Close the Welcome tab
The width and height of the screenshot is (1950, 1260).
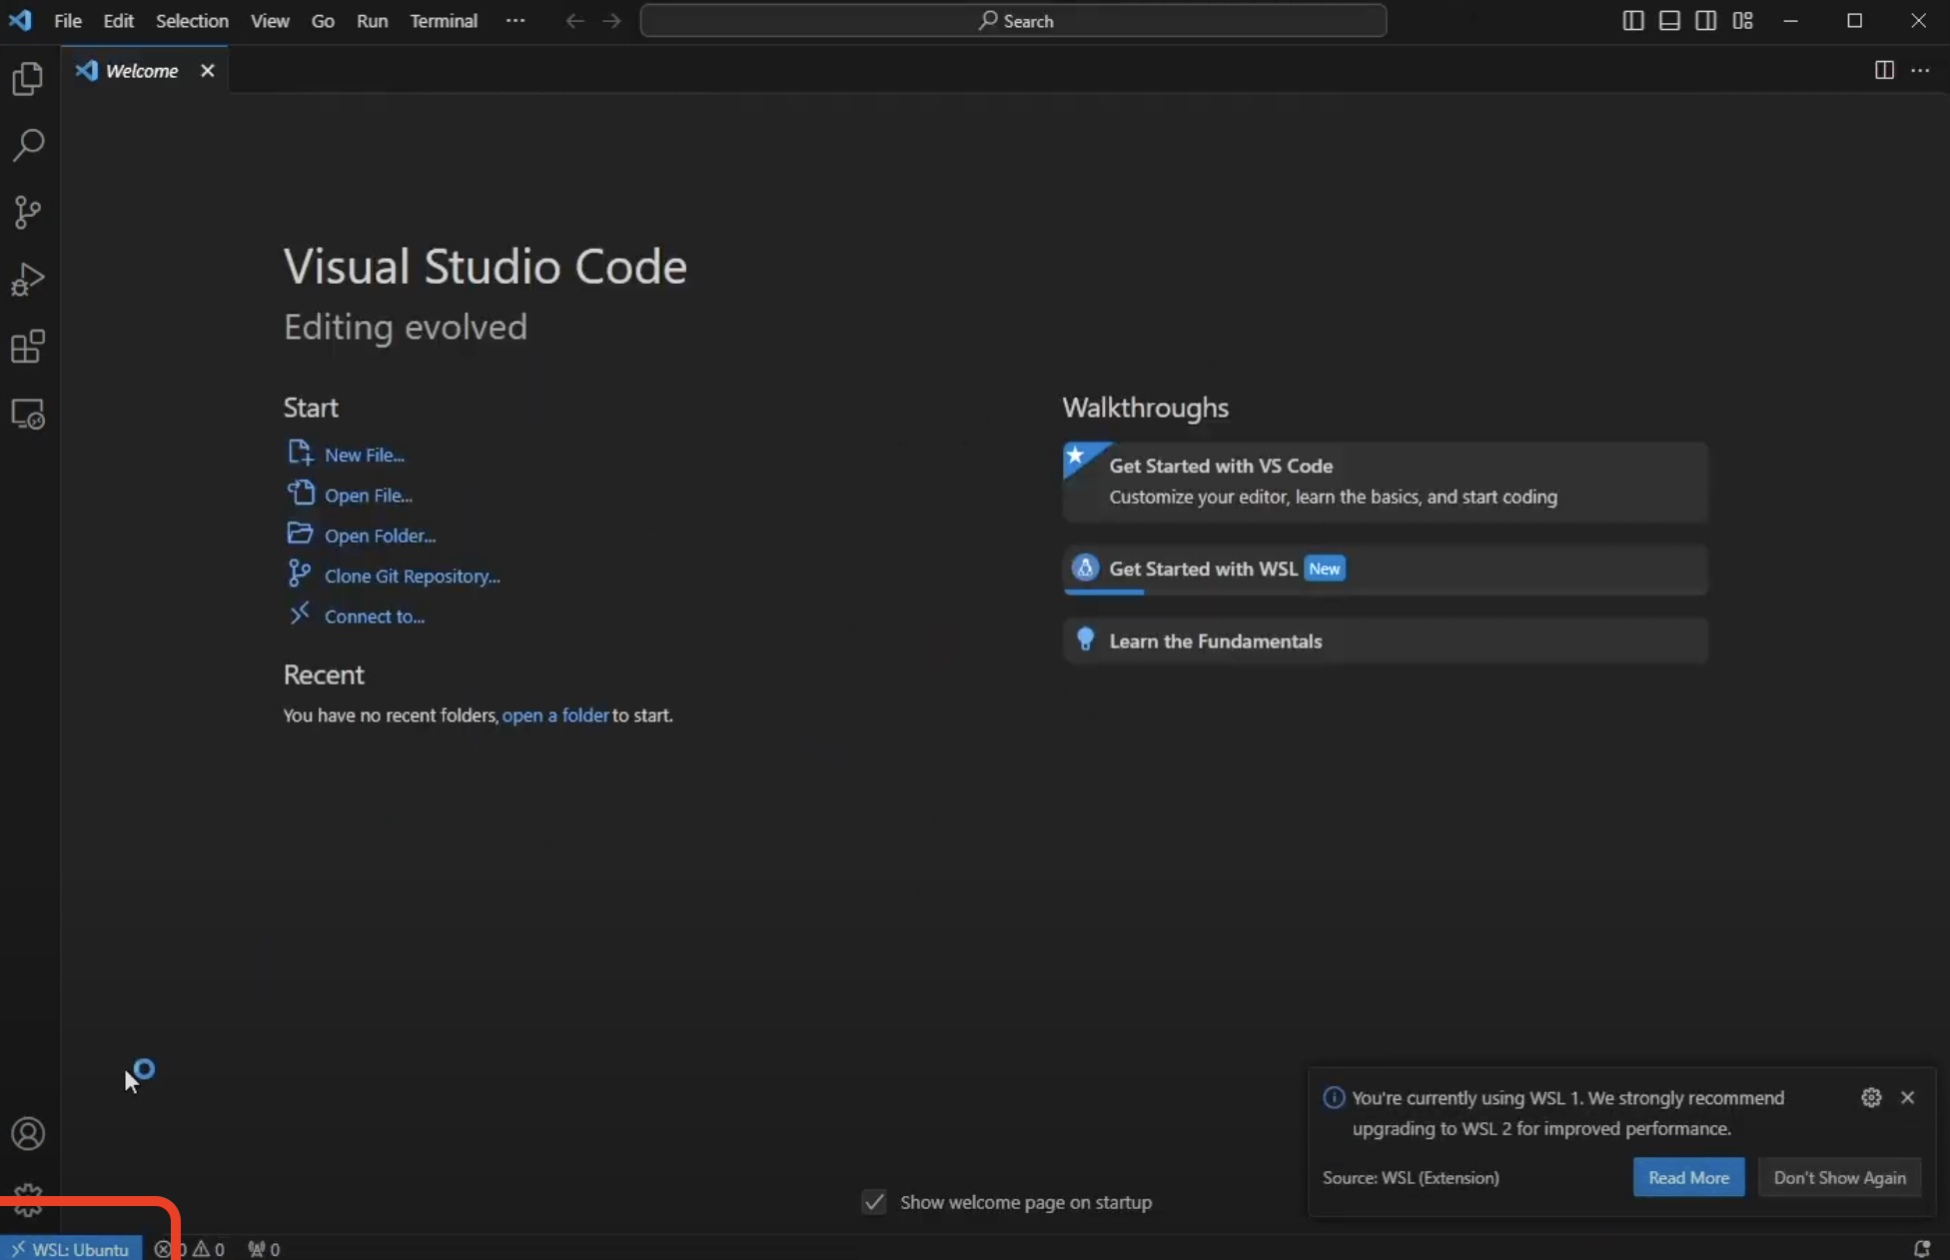point(207,71)
